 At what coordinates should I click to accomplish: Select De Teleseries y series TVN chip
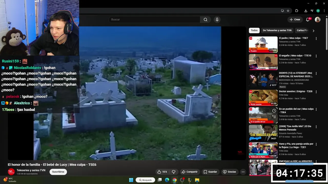coord(277,30)
